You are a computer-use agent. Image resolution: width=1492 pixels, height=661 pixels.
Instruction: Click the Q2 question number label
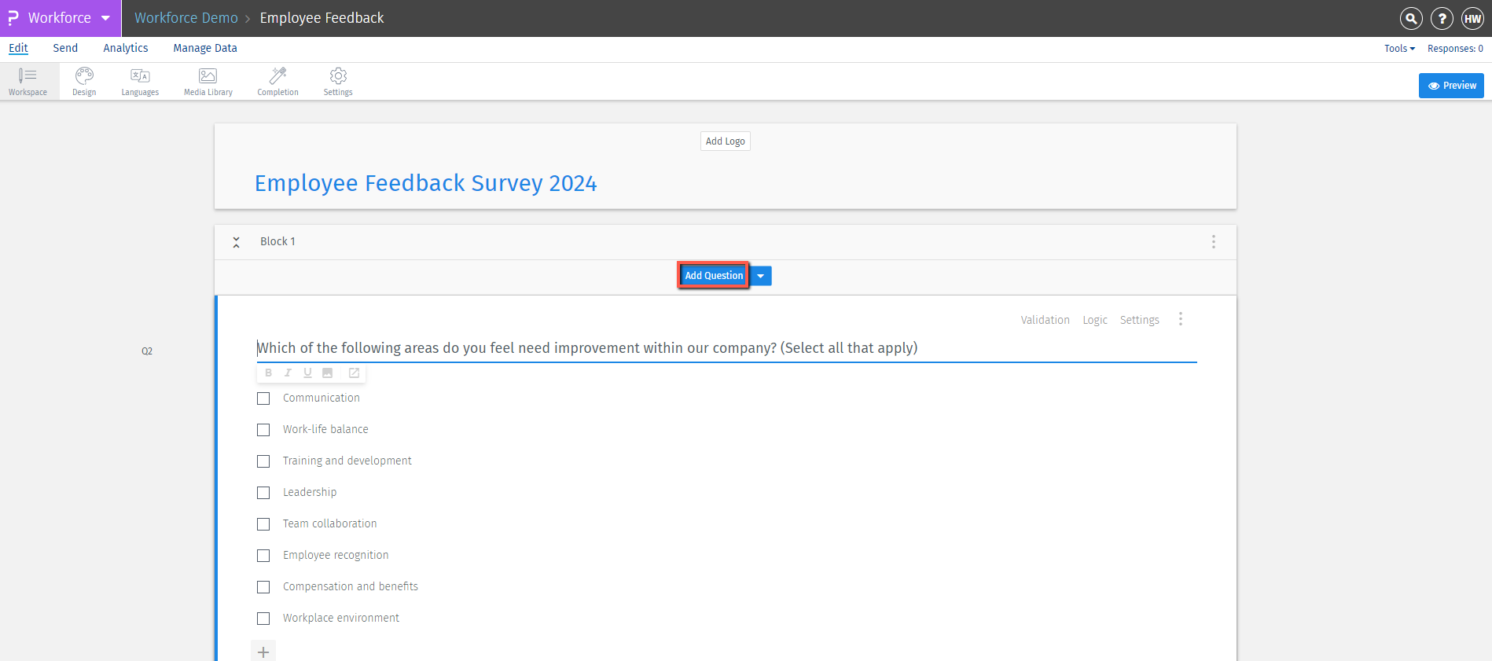147,351
